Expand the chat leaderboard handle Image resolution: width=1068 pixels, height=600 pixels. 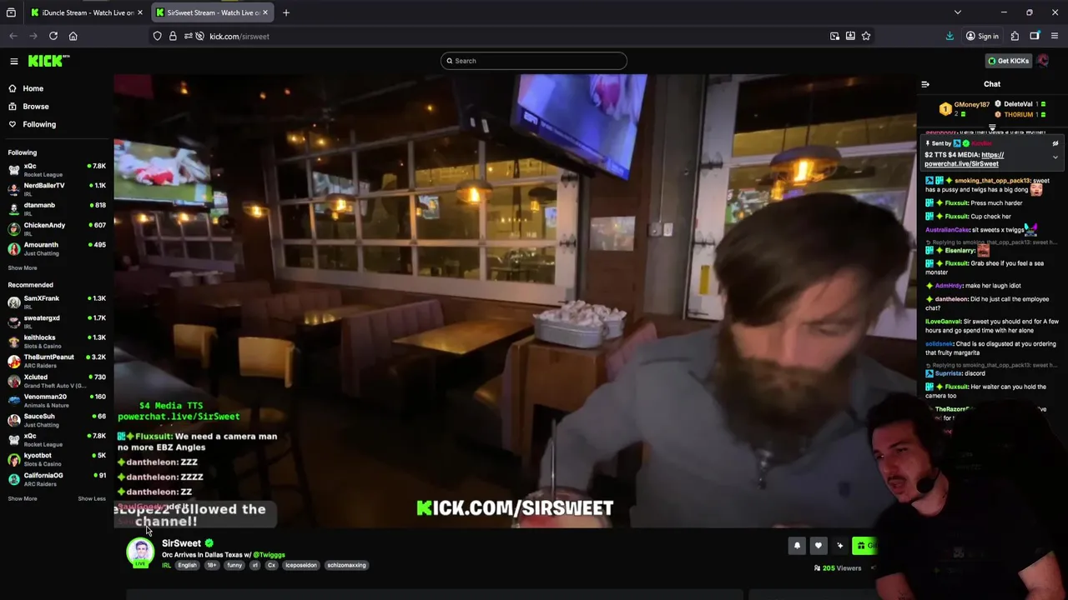992,127
